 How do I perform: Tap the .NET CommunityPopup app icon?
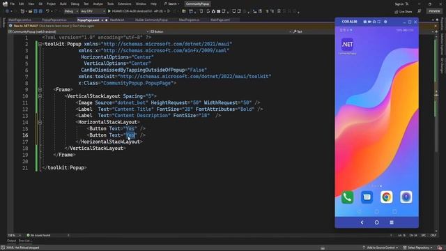[x=347, y=45]
